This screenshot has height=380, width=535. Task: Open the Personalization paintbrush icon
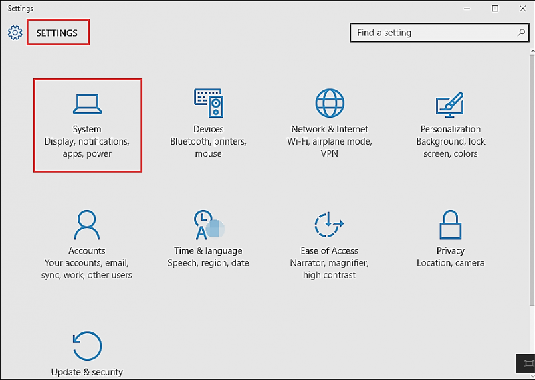(450, 104)
